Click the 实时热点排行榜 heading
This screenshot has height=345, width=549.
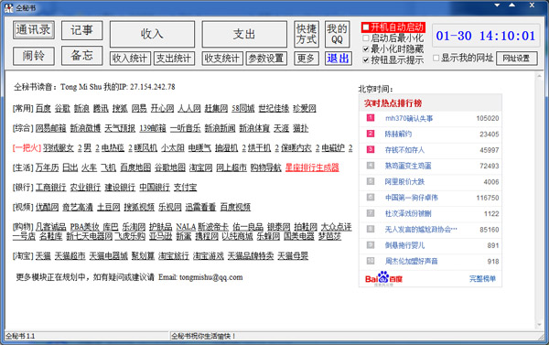point(393,103)
